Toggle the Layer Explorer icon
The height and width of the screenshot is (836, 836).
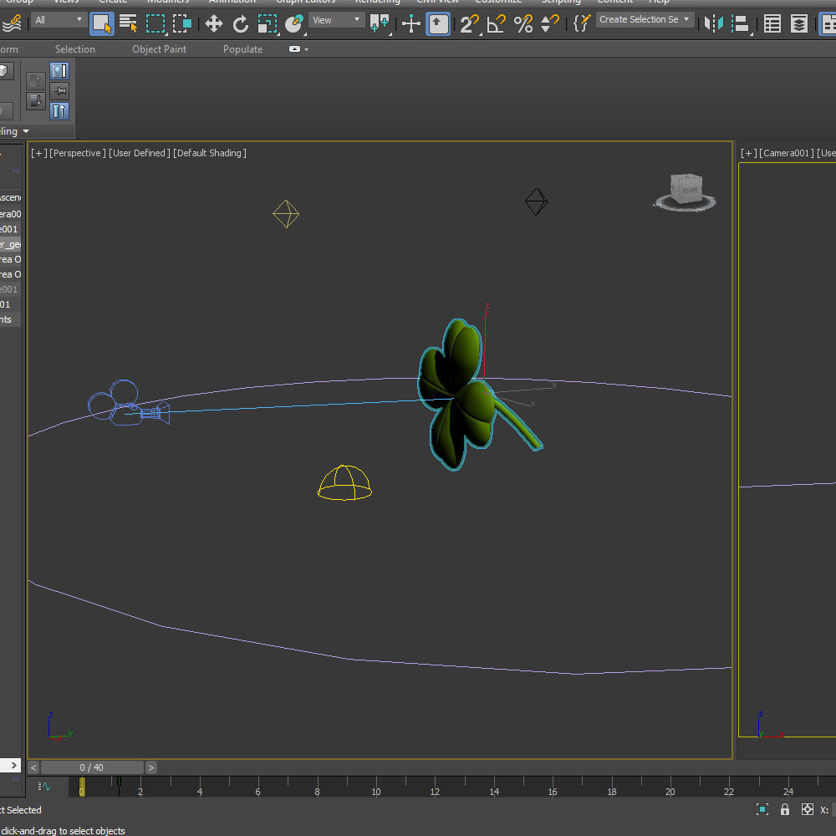[798, 23]
